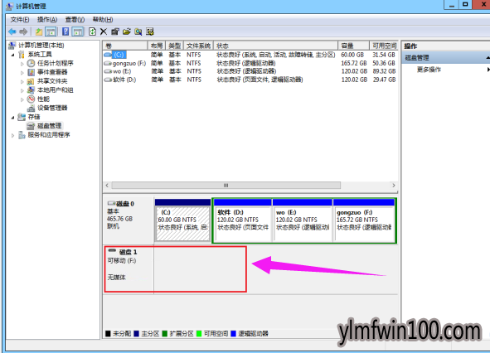Expand the 事件查看器 node
This screenshot has height=353, width=490.
[22, 72]
